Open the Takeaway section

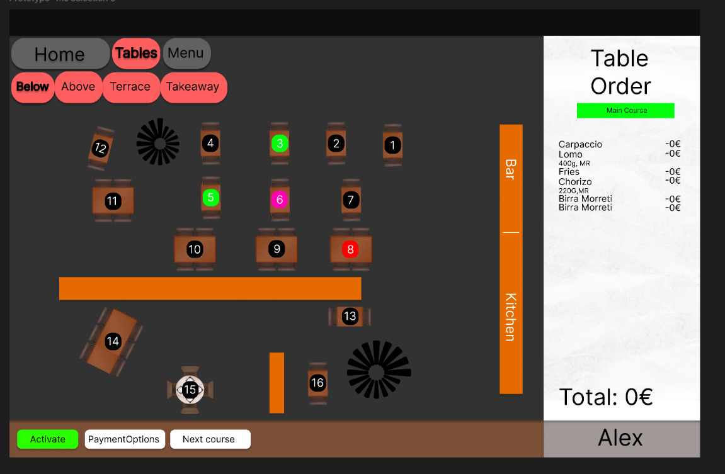(193, 87)
